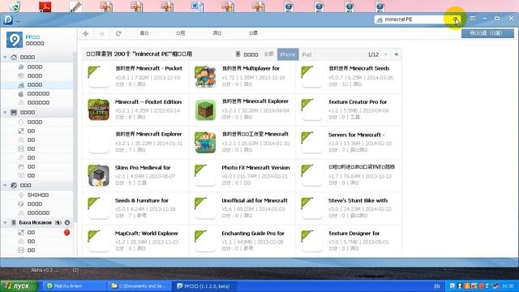Click the blue button at top right
Screen dimensions: 519x292
click(487, 33)
